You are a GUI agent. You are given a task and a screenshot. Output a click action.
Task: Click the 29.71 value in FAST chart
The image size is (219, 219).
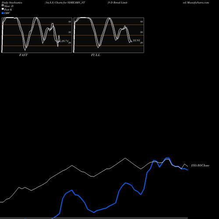pyautogui.click(x=65, y=41)
